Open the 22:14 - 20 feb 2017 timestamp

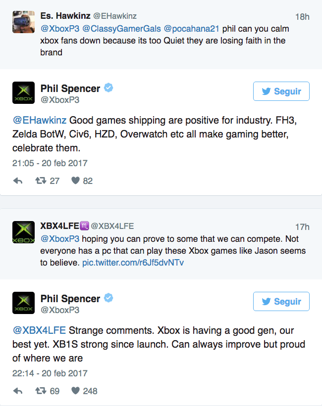[50, 373]
